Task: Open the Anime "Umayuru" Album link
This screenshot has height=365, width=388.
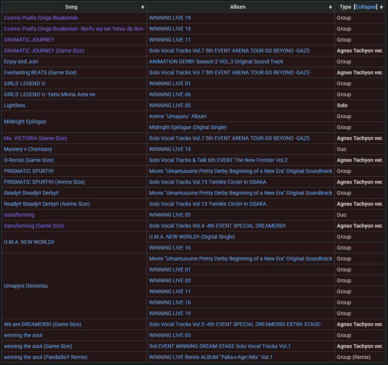Action: coord(178,116)
